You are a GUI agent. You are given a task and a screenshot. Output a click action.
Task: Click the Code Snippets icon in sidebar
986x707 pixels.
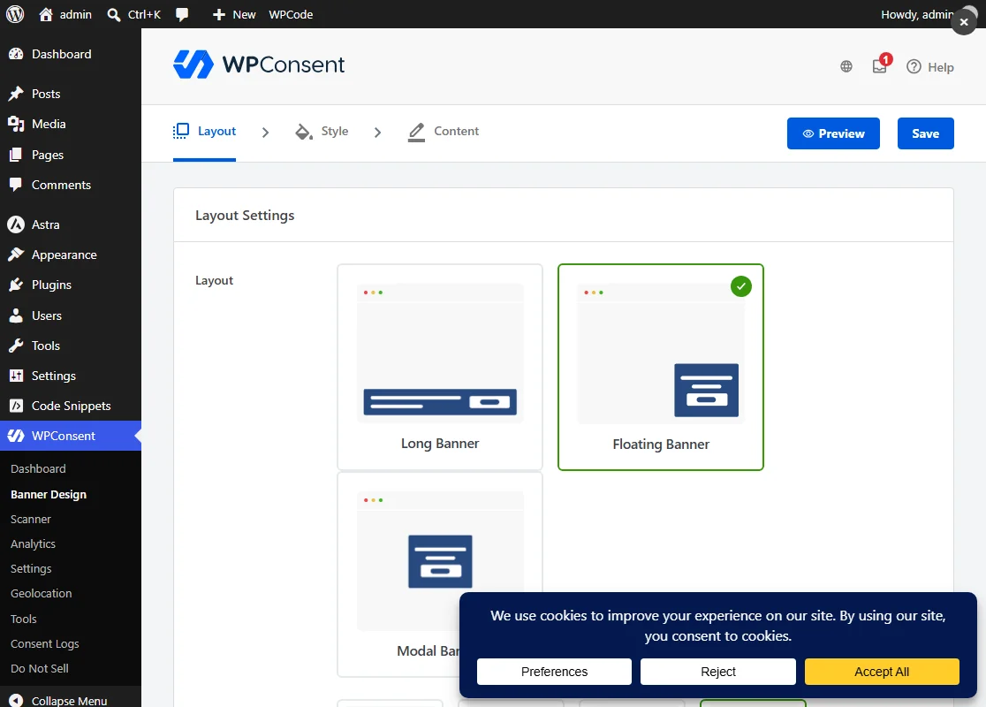16,406
